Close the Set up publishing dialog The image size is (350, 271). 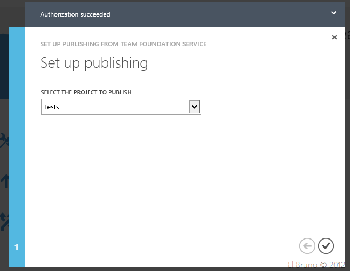click(335, 37)
